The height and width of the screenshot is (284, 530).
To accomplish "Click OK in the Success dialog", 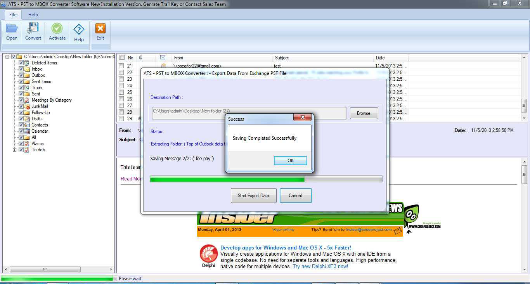I will point(291,161).
